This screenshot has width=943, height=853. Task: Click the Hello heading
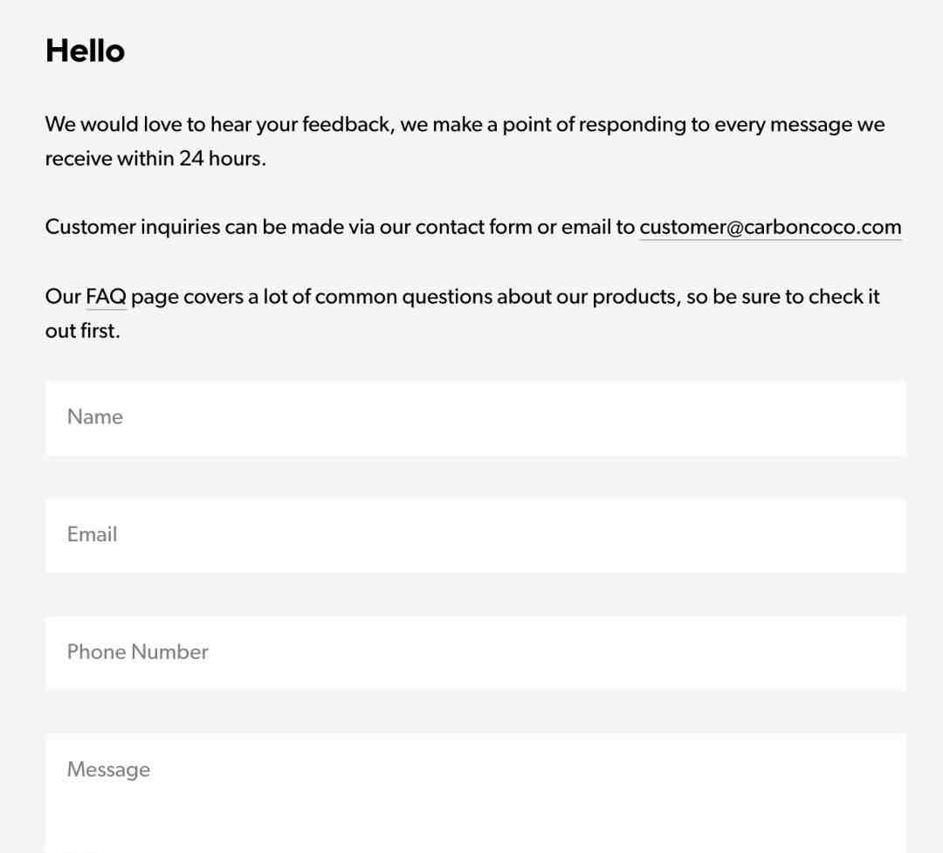(x=85, y=51)
